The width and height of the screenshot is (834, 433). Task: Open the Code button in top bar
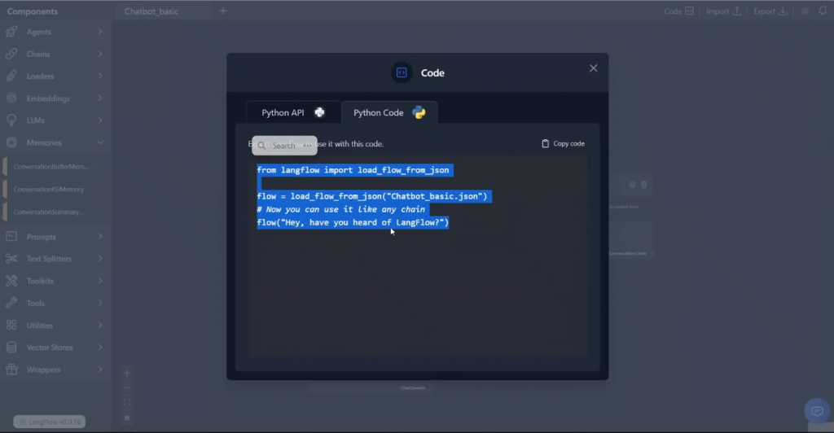[x=678, y=11]
